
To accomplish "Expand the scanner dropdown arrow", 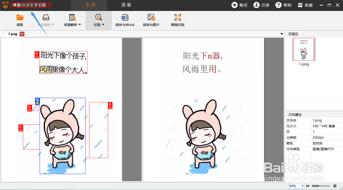I will click(53, 25).
